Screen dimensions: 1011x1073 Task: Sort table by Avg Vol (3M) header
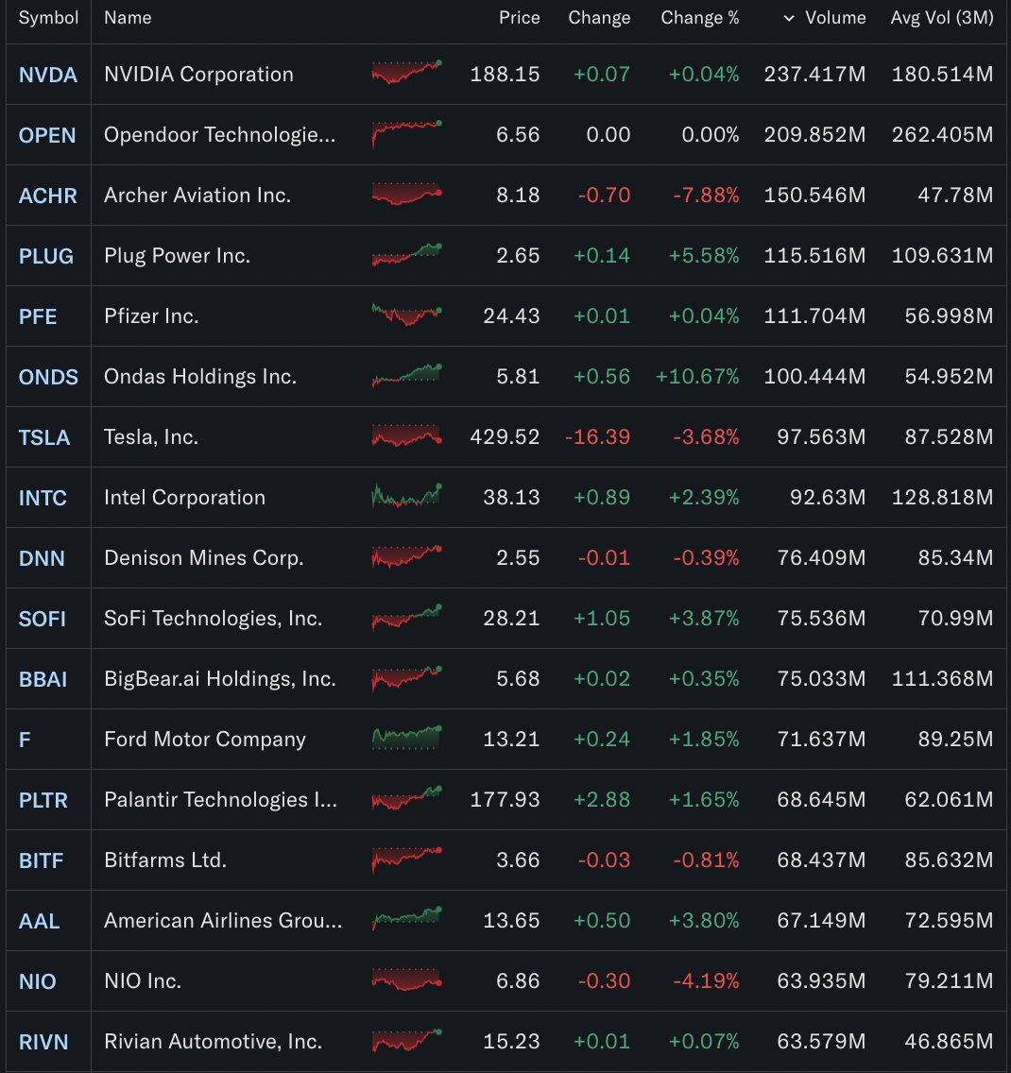(x=942, y=18)
